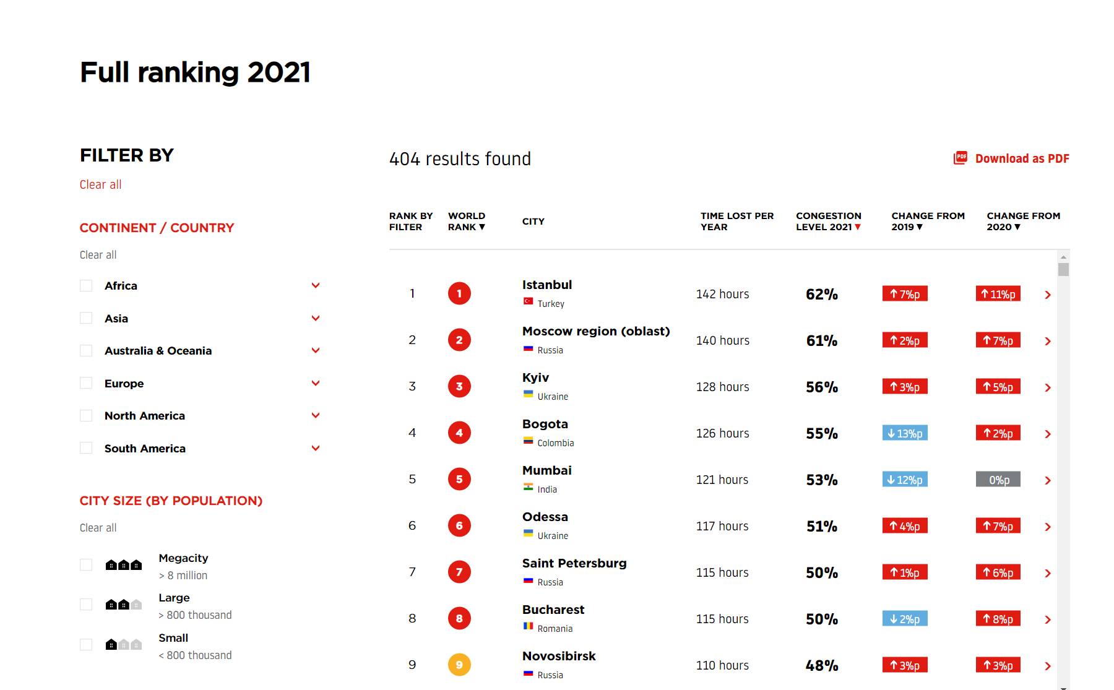Click the Megacity houses icon

124,565
